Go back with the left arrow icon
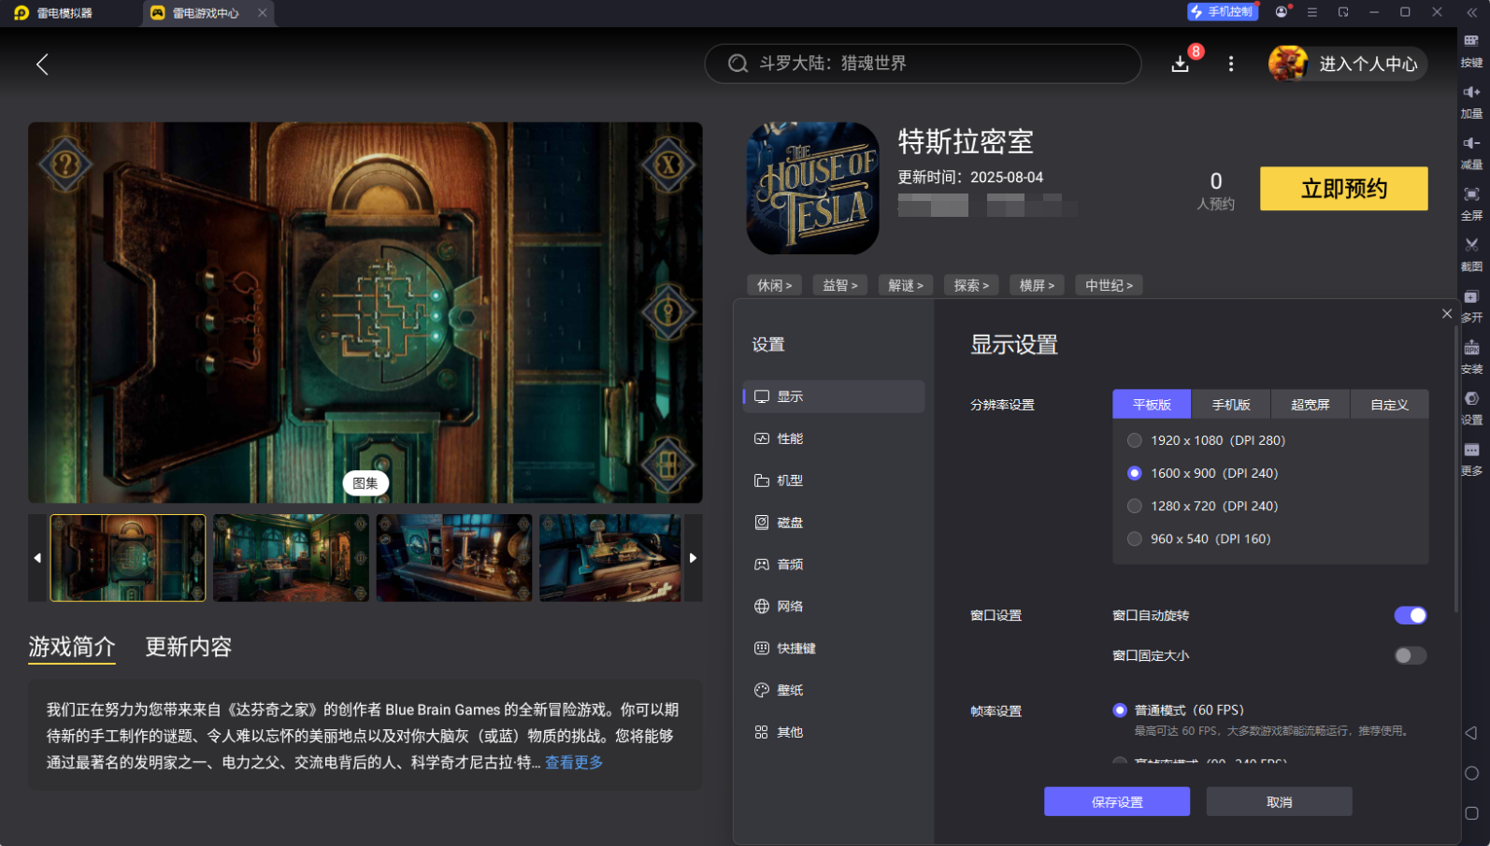 coord(42,65)
